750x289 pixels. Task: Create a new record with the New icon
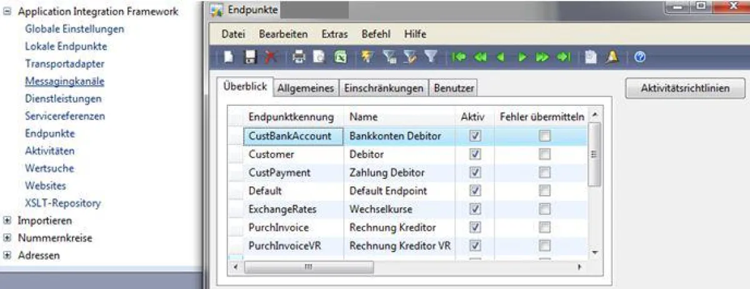(229, 57)
